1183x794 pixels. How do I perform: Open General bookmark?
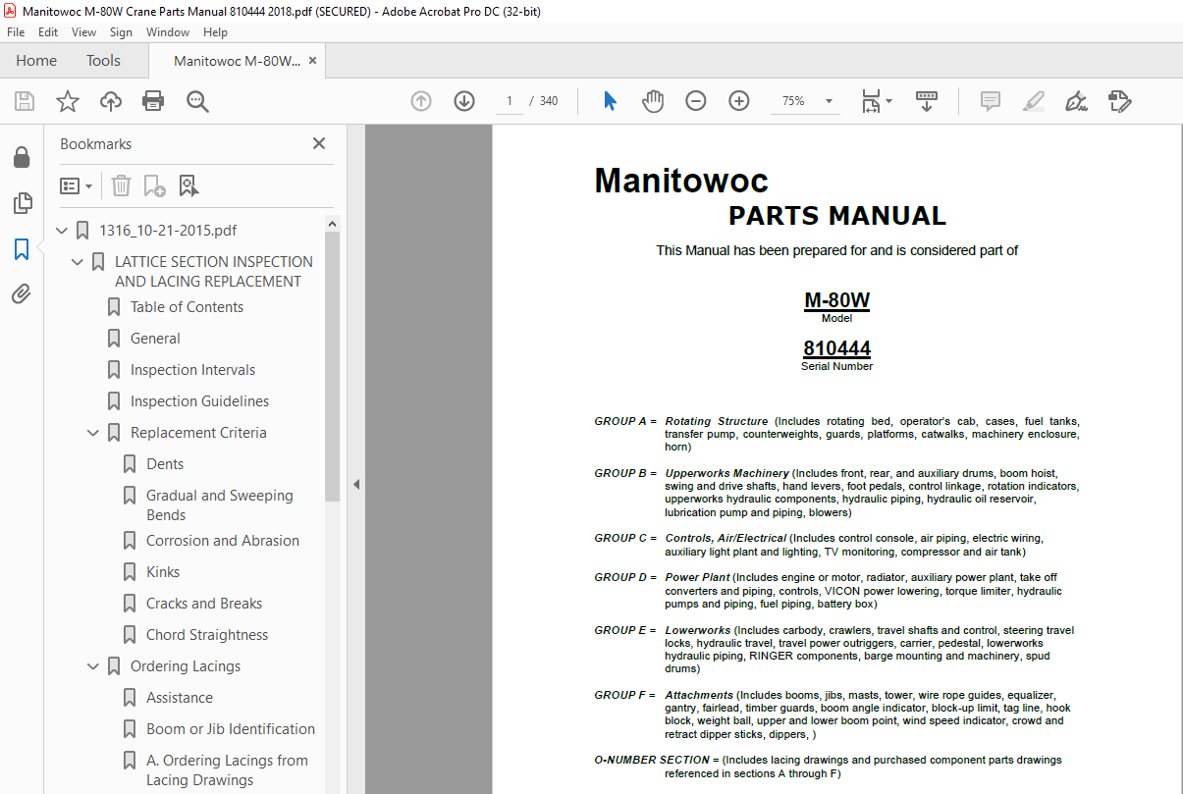pos(155,339)
